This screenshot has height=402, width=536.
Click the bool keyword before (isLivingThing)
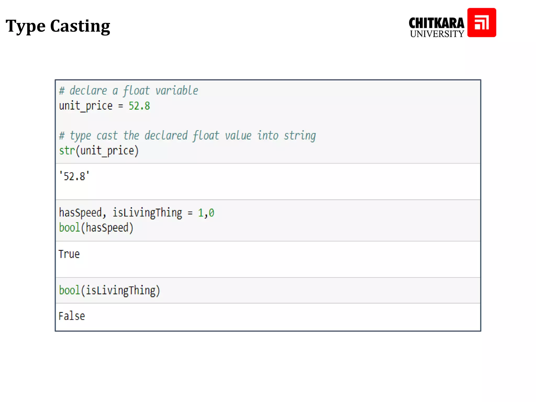69,290
